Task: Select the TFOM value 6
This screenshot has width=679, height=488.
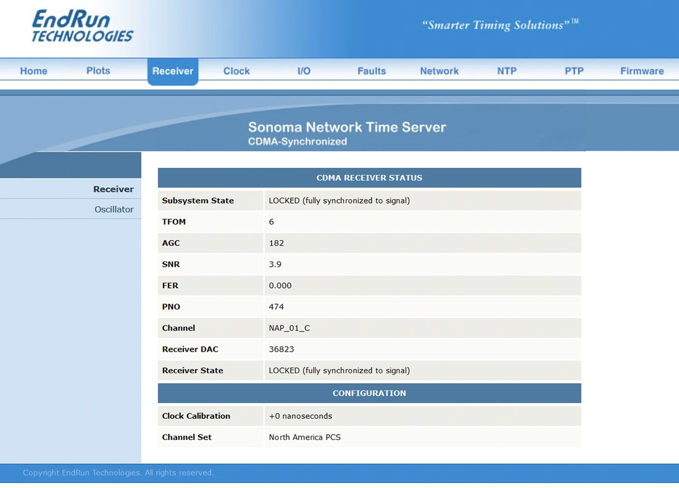Action: (x=272, y=222)
